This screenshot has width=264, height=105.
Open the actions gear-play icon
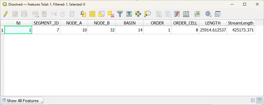coord(208,14)
